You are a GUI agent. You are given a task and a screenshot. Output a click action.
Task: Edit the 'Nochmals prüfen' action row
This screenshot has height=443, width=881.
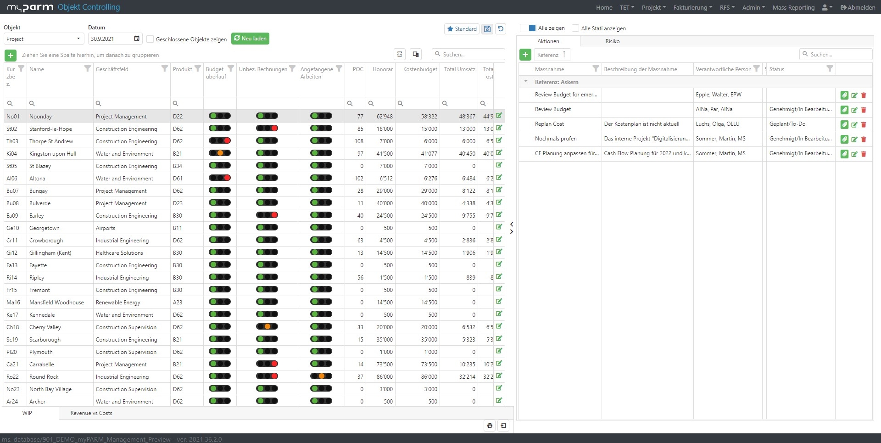click(x=854, y=140)
